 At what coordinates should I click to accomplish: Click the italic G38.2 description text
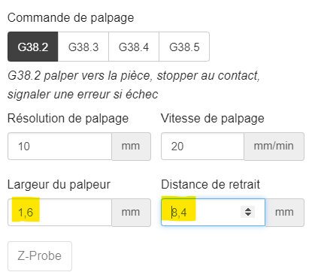coord(134,85)
